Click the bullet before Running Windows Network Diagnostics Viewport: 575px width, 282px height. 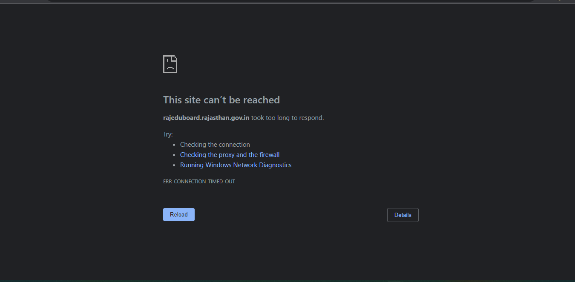174,165
